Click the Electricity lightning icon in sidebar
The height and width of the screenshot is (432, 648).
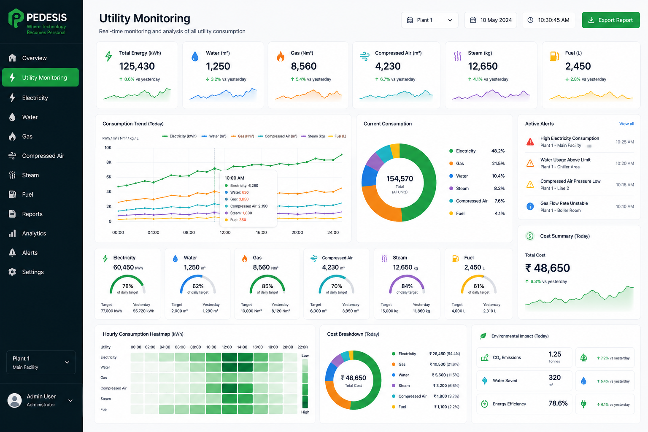click(12, 97)
